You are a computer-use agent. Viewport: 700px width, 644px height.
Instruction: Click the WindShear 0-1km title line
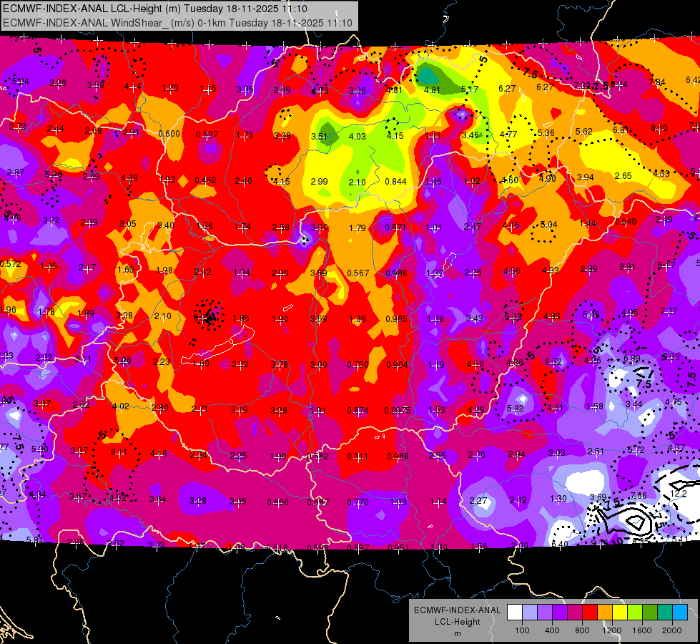[x=177, y=23]
